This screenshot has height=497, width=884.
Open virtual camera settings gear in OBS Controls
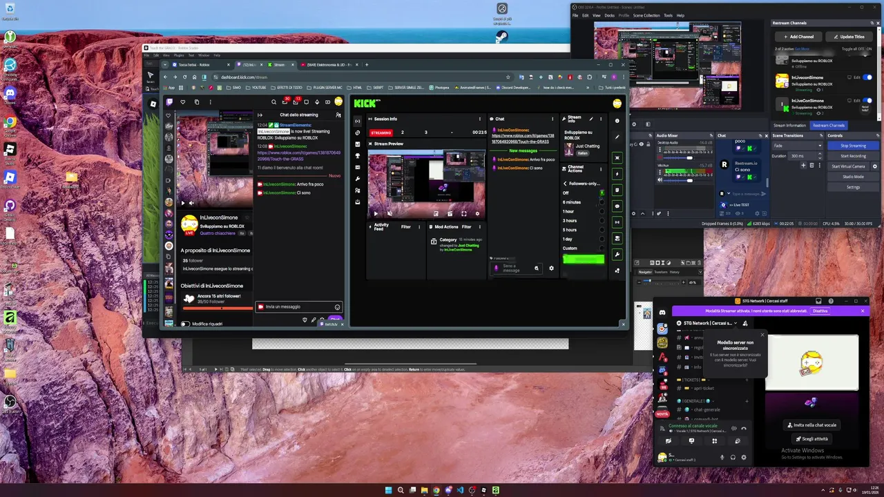tap(875, 166)
